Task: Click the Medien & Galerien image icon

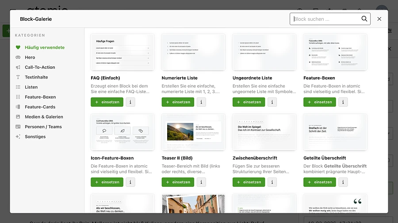Action: (18, 117)
